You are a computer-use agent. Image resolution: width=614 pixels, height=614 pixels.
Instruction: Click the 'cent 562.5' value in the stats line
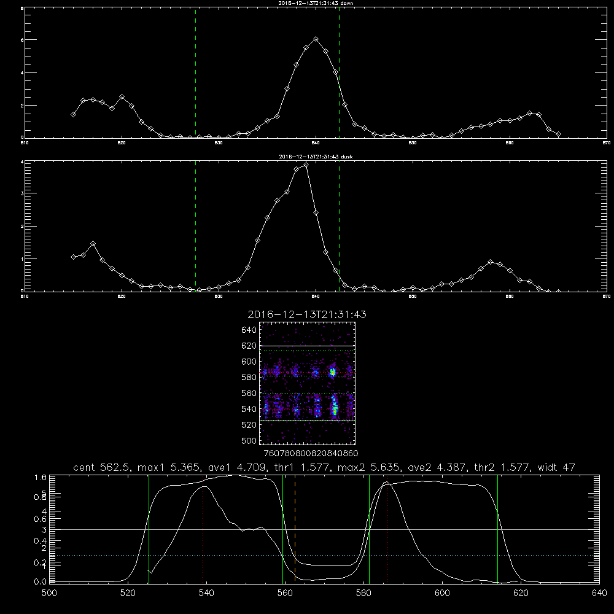point(101,467)
